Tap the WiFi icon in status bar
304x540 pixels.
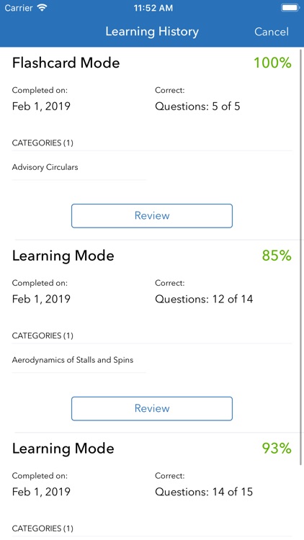[43, 8]
